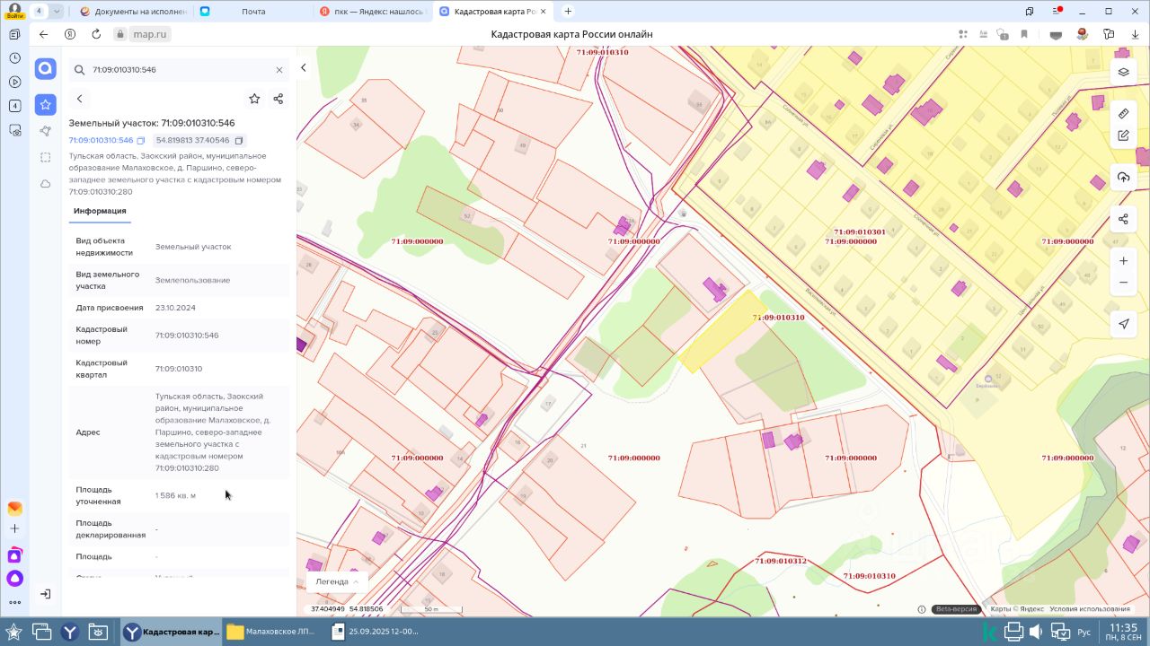The image size is (1150, 646).
Task: Activate the draw/edit tool on map
Action: [x=1123, y=135]
